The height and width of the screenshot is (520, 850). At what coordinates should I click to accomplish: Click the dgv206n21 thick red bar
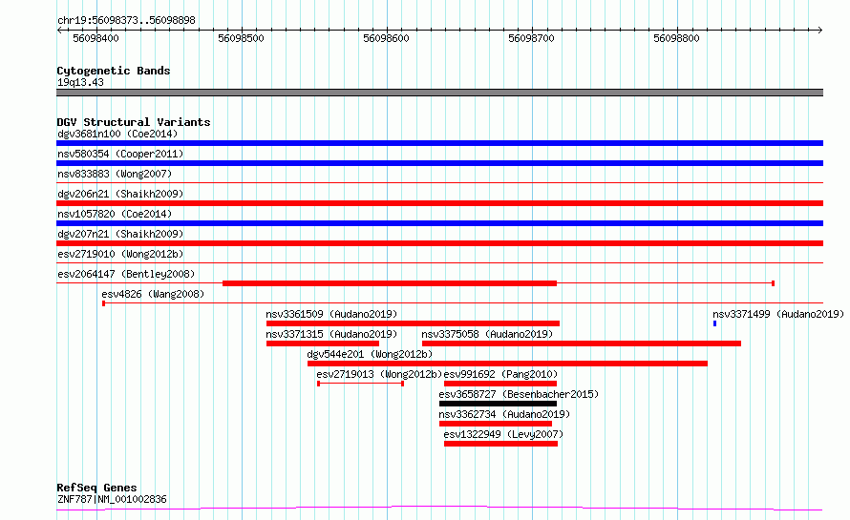point(439,203)
